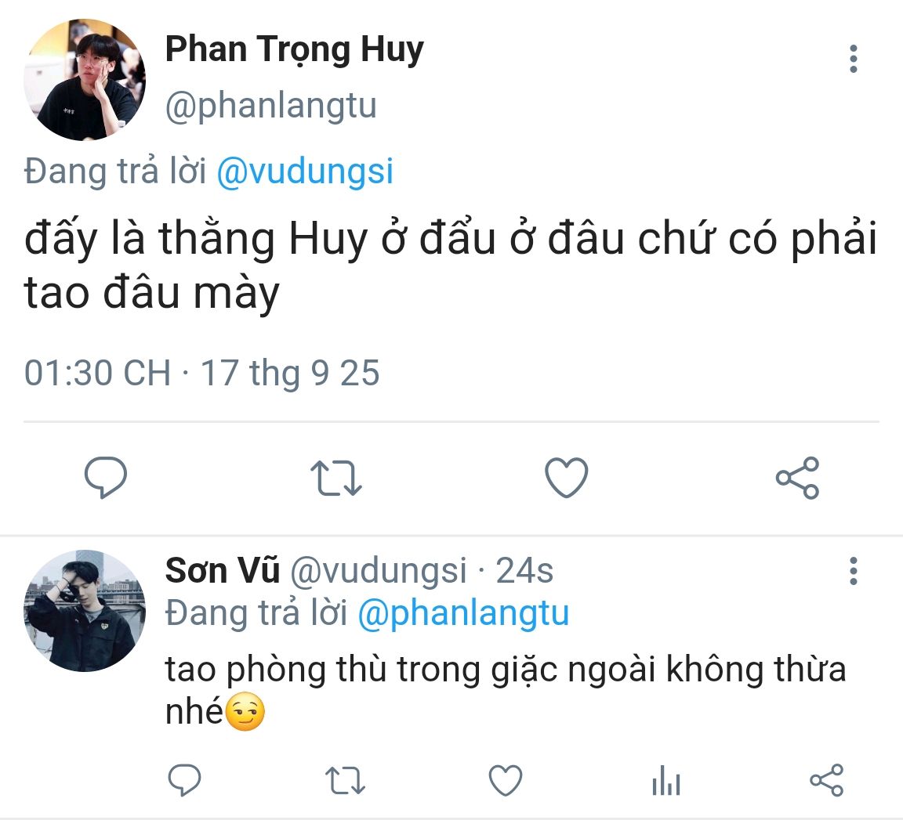
Task: Open more options for the main tweet
Action: (x=853, y=59)
